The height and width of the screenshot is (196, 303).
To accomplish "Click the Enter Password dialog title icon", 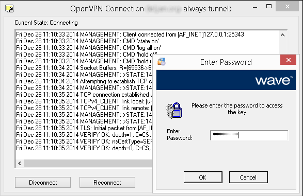I will click(x=162, y=62).
